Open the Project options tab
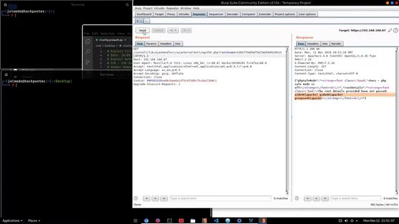Image resolution: width=399 pixels, height=224 pixels. (x=284, y=14)
